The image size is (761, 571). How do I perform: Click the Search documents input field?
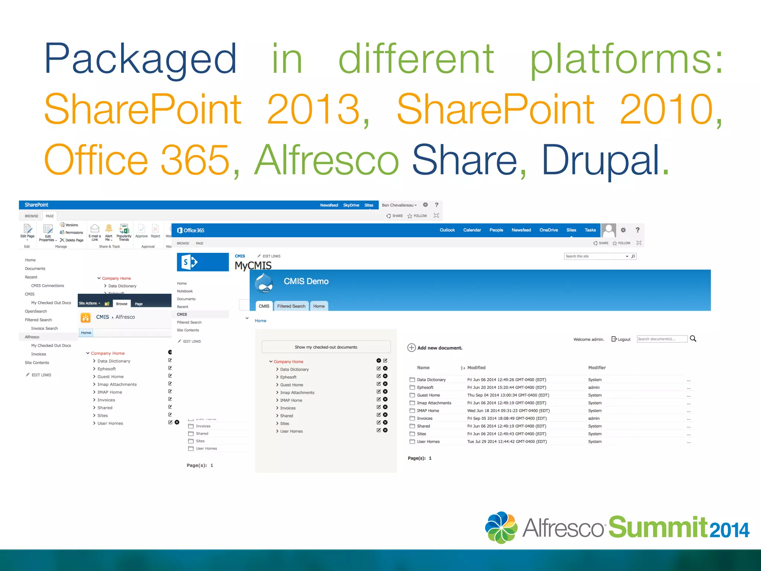(x=662, y=339)
